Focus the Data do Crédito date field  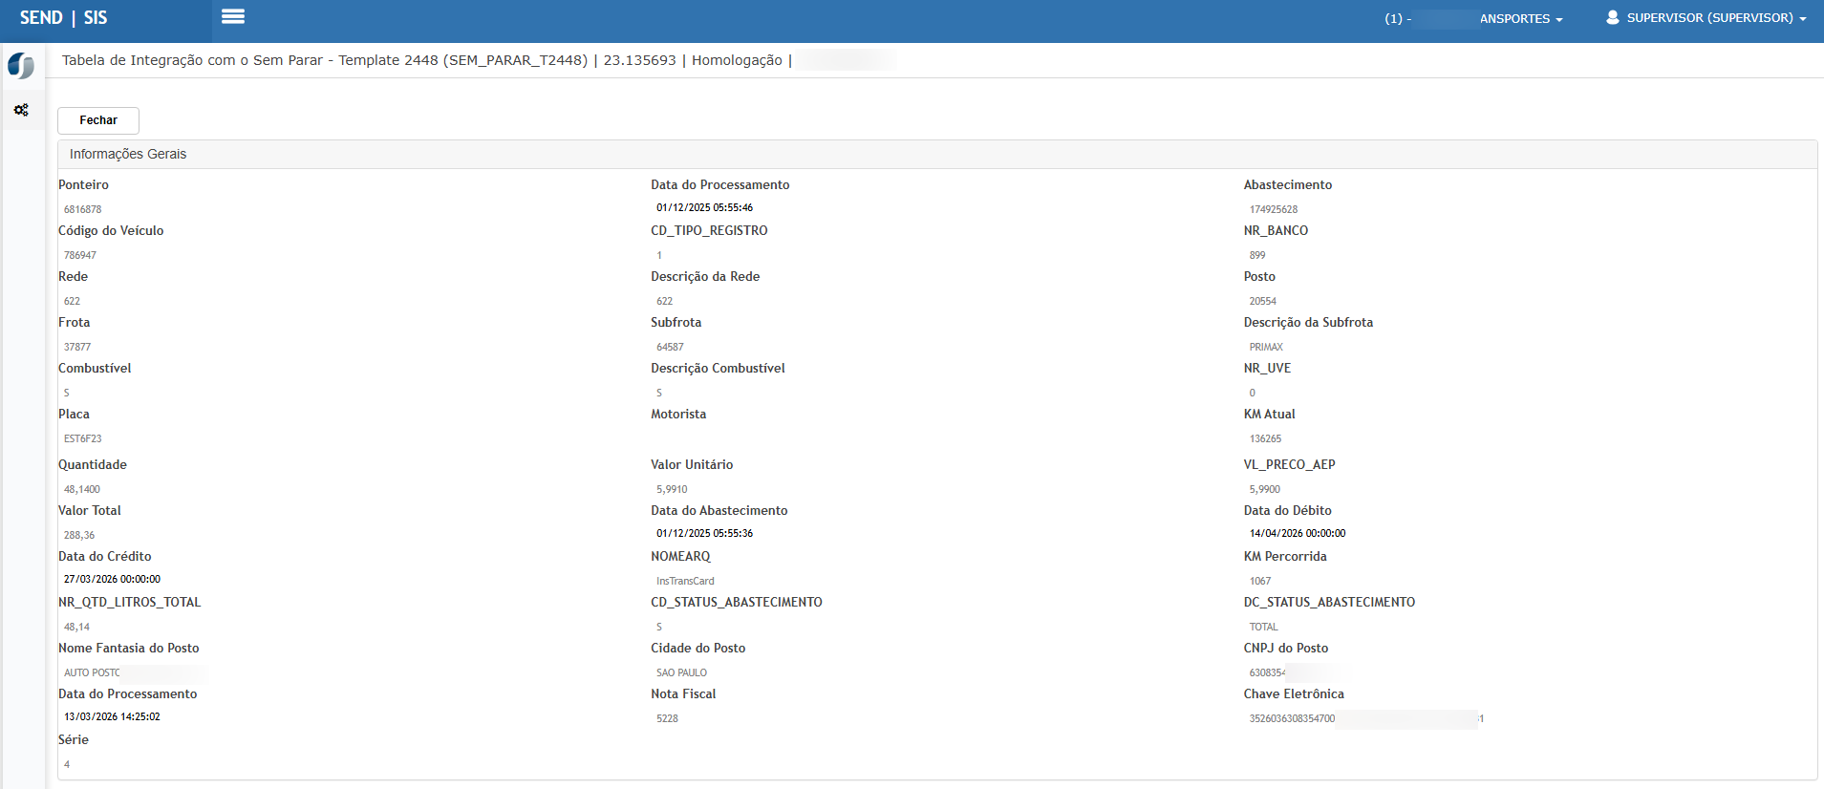pos(112,579)
